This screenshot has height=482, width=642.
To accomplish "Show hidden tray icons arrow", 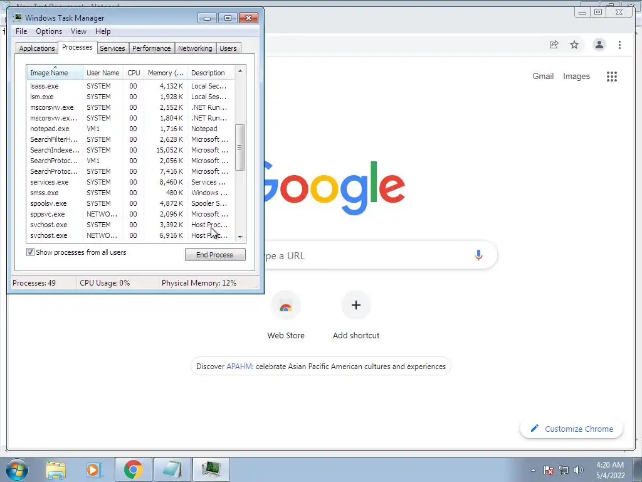I will 533,470.
